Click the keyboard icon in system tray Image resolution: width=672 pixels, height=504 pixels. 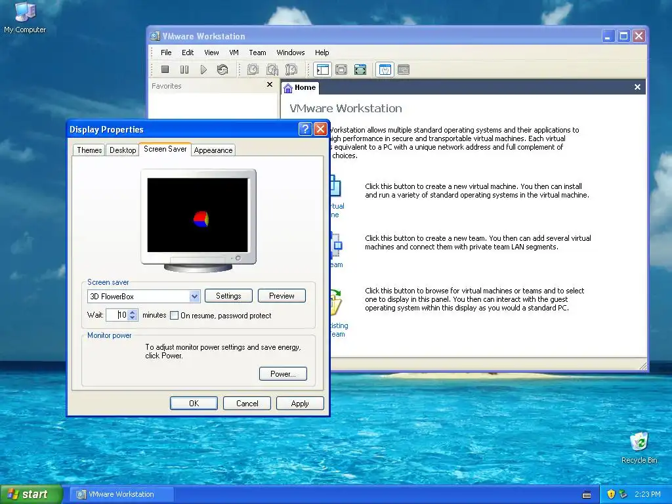587,495
